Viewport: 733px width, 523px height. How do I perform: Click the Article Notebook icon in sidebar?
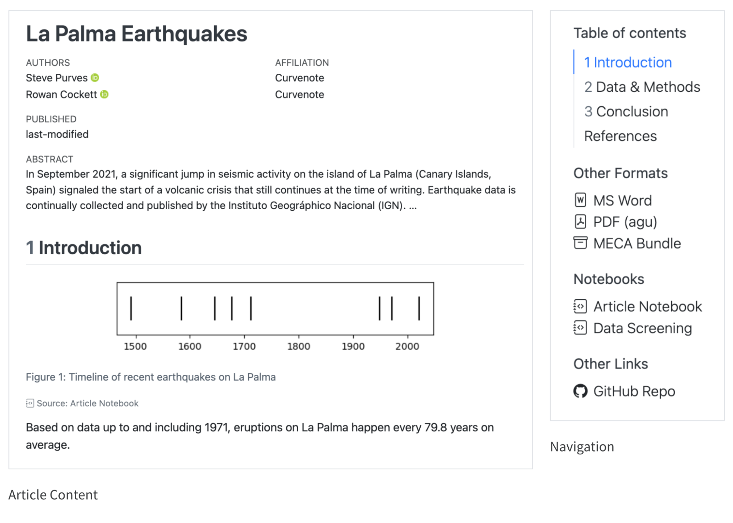pyautogui.click(x=580, y=306)
